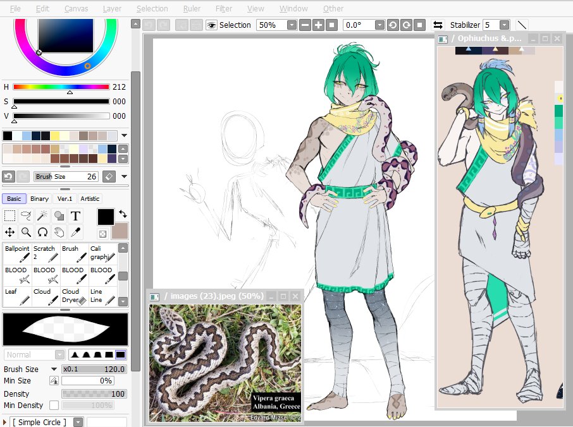Choose the Ballpoint brush
Image resolution: width=573 pixels, height=427 pixels.
point(17,253)
